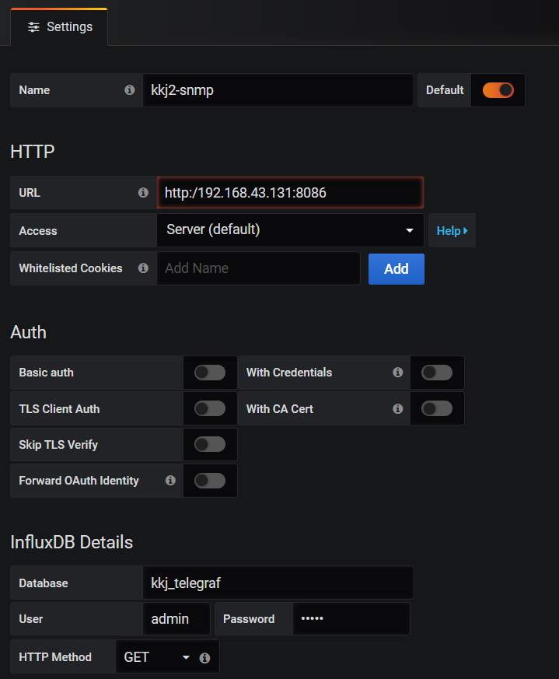Click the With Credentials info icon
Image resolution: width=559 pixels, height=679 pixels.
coord(398,373)
